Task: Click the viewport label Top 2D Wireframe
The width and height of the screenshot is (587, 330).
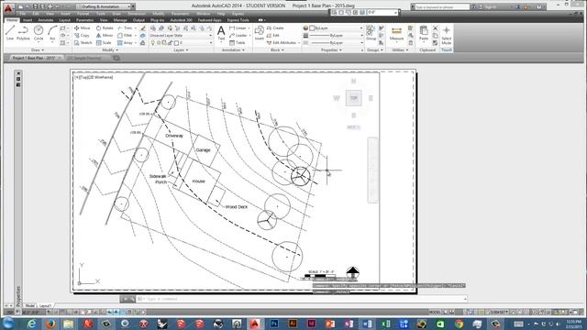Action: pyautogui.click(x=94, y=77)
